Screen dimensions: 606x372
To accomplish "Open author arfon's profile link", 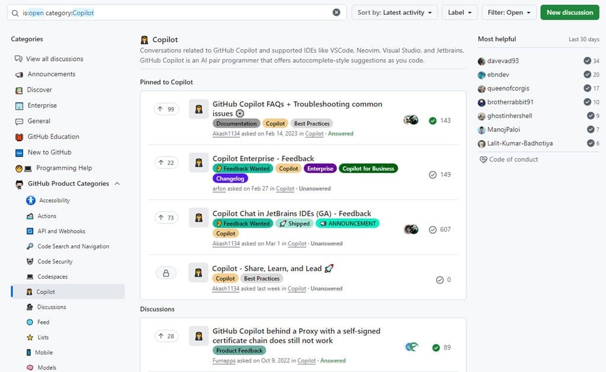I will [219, 189].
